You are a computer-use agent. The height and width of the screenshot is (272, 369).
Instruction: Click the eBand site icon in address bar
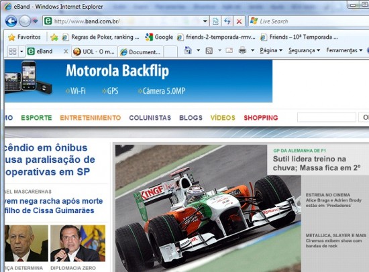pos(48,21)
